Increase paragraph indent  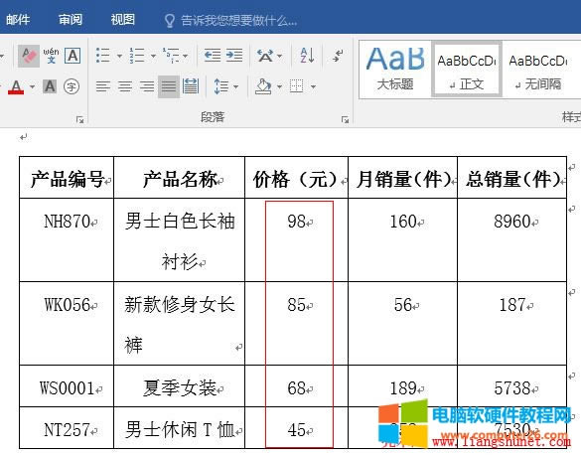234,56
